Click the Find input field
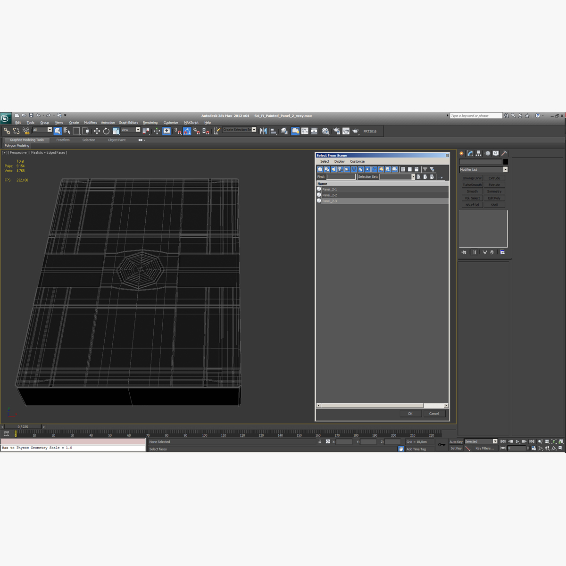Screen dimensions: 566x566 [x=341, y=177]
